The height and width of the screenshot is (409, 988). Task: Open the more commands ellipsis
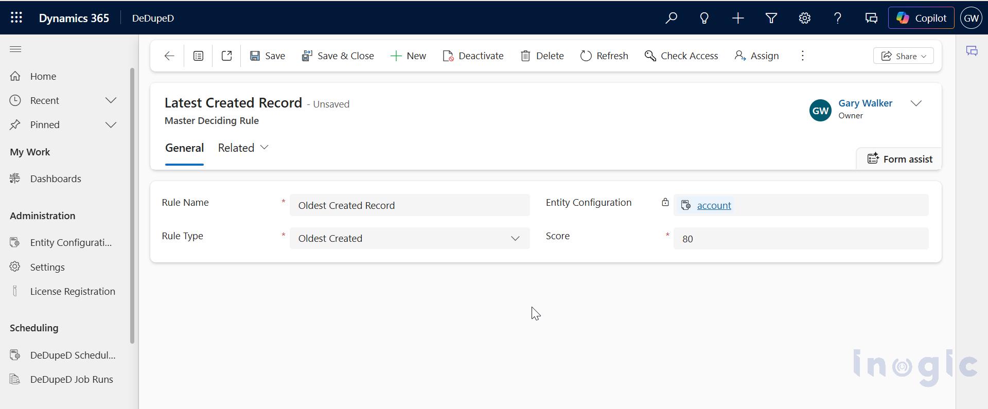802,56
